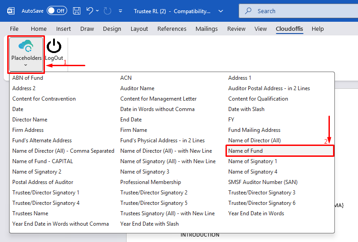This screenshot has height=242, width=358.
Task: Switch to the View tab
Action: pyautogui.click(x=260, y=29)
